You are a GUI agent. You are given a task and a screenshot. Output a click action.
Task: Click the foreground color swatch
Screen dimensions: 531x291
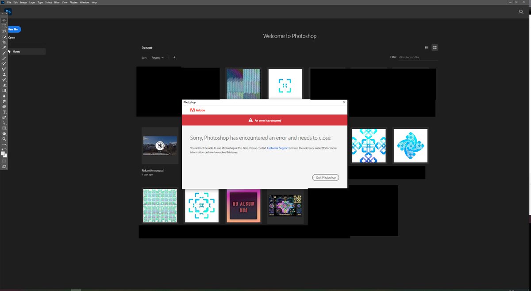(3, 153)
